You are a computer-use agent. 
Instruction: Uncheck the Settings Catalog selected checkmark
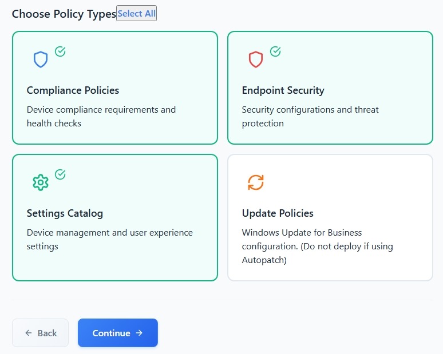point(60,174)
